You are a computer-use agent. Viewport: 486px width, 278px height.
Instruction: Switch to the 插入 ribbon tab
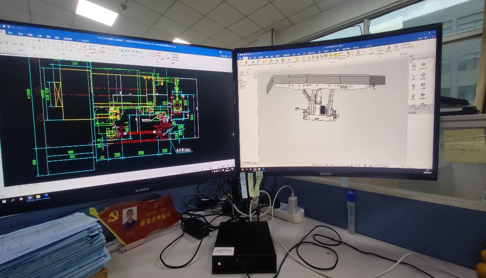pyautogui.click(x=11, y=33)
